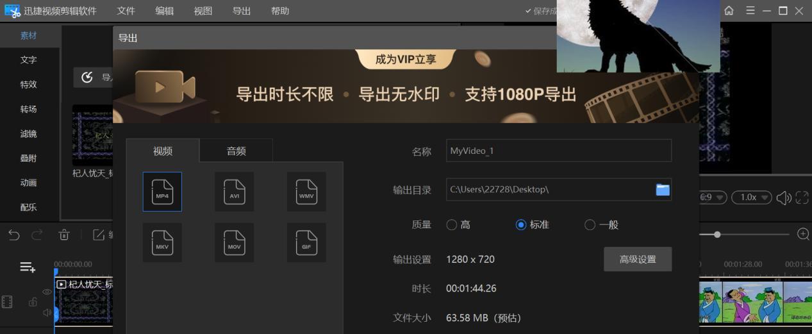
Task: Click the trash delete icon
Action: pyautogui.click(x=64, y=235)
